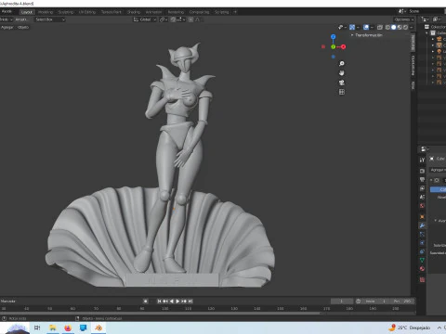Viewport: 446px width, 334px height.
Task: Open the Texture Paint workspace tab
Action: click(x=111, y=12)
